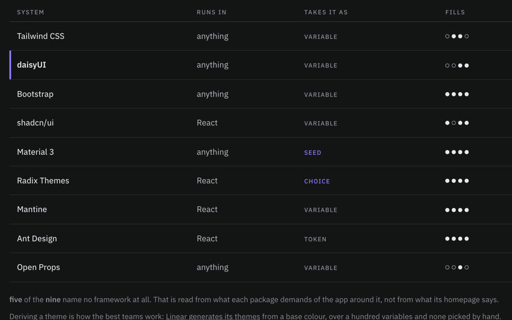Click 'anything' in the Material 3 row

point(212,152)
